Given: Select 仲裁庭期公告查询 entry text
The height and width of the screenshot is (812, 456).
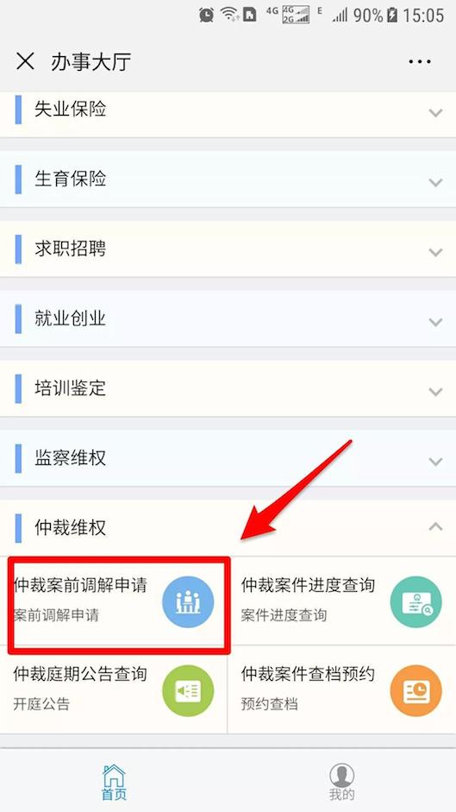Looking at the screenshot, I should pyautogui.click(x=80, y=674).
